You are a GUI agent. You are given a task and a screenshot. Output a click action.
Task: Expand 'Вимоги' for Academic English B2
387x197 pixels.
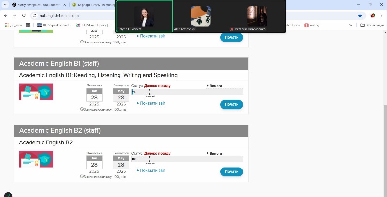tap(214, 153)
